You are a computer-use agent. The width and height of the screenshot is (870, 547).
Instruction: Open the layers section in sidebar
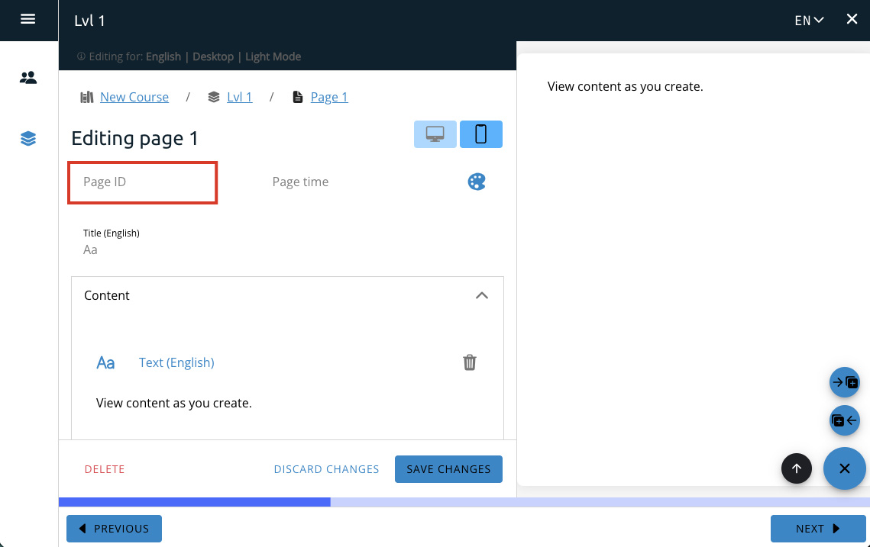28,139
